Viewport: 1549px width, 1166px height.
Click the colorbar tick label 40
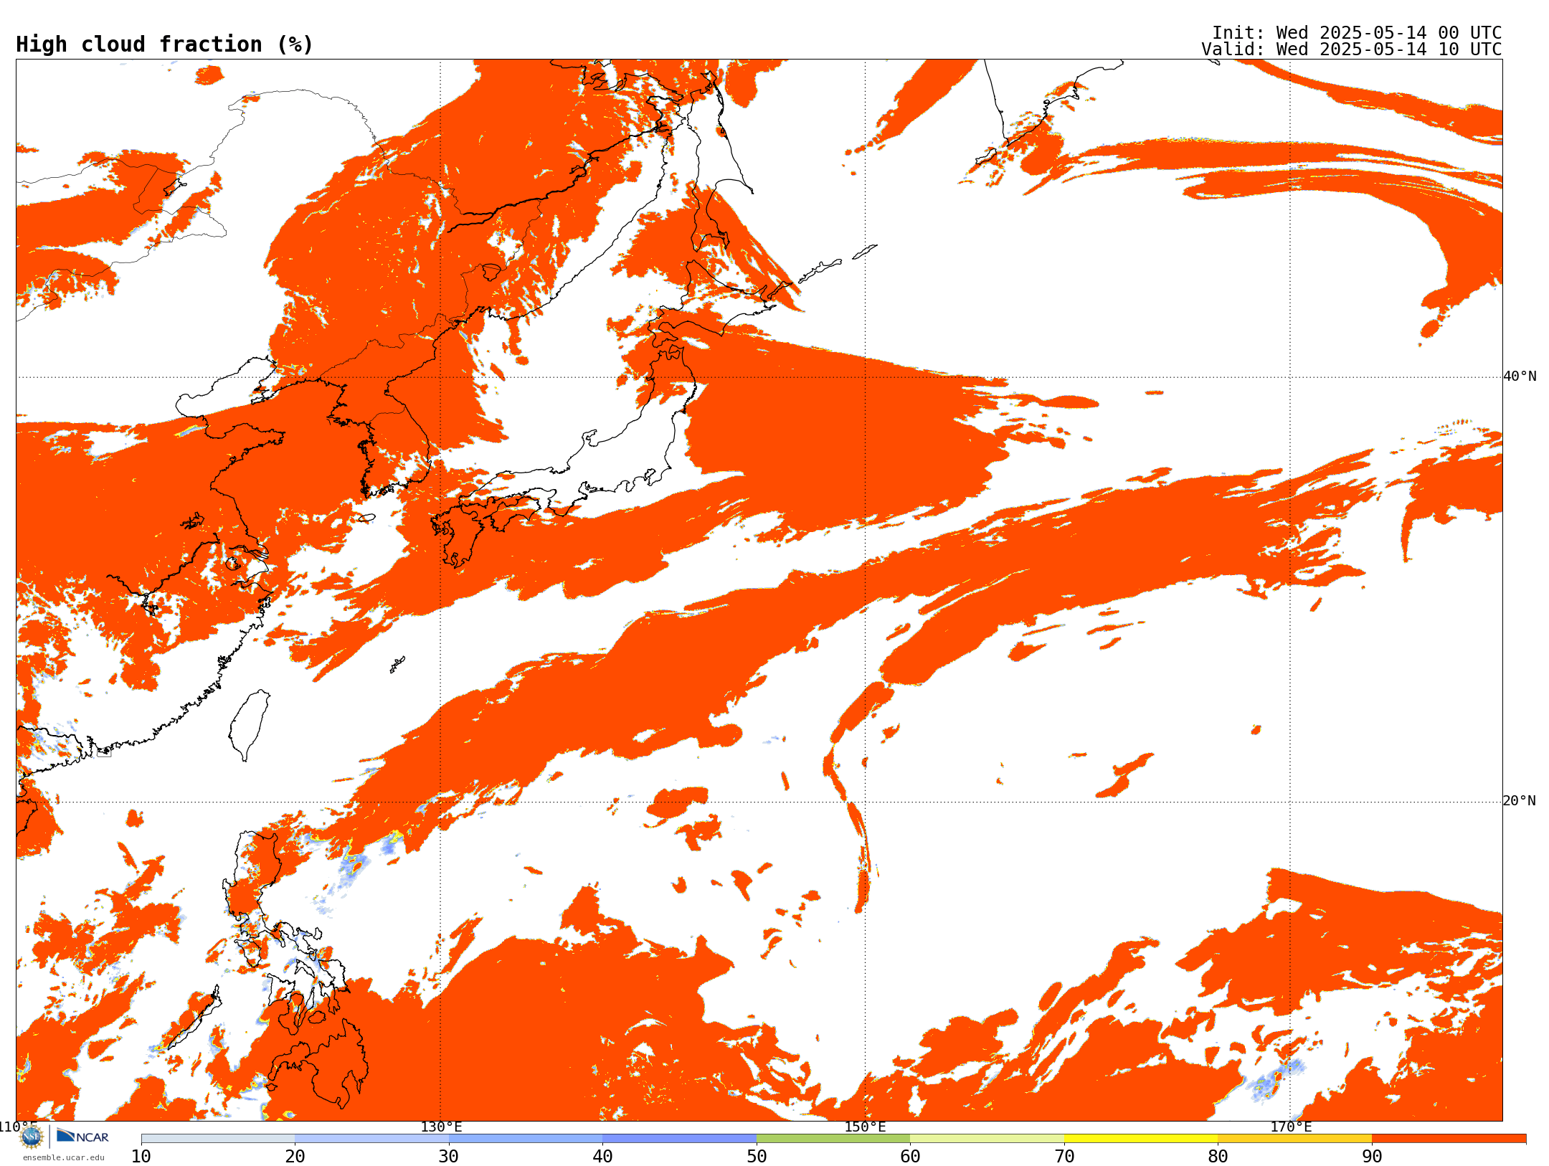coord(602,1157)
